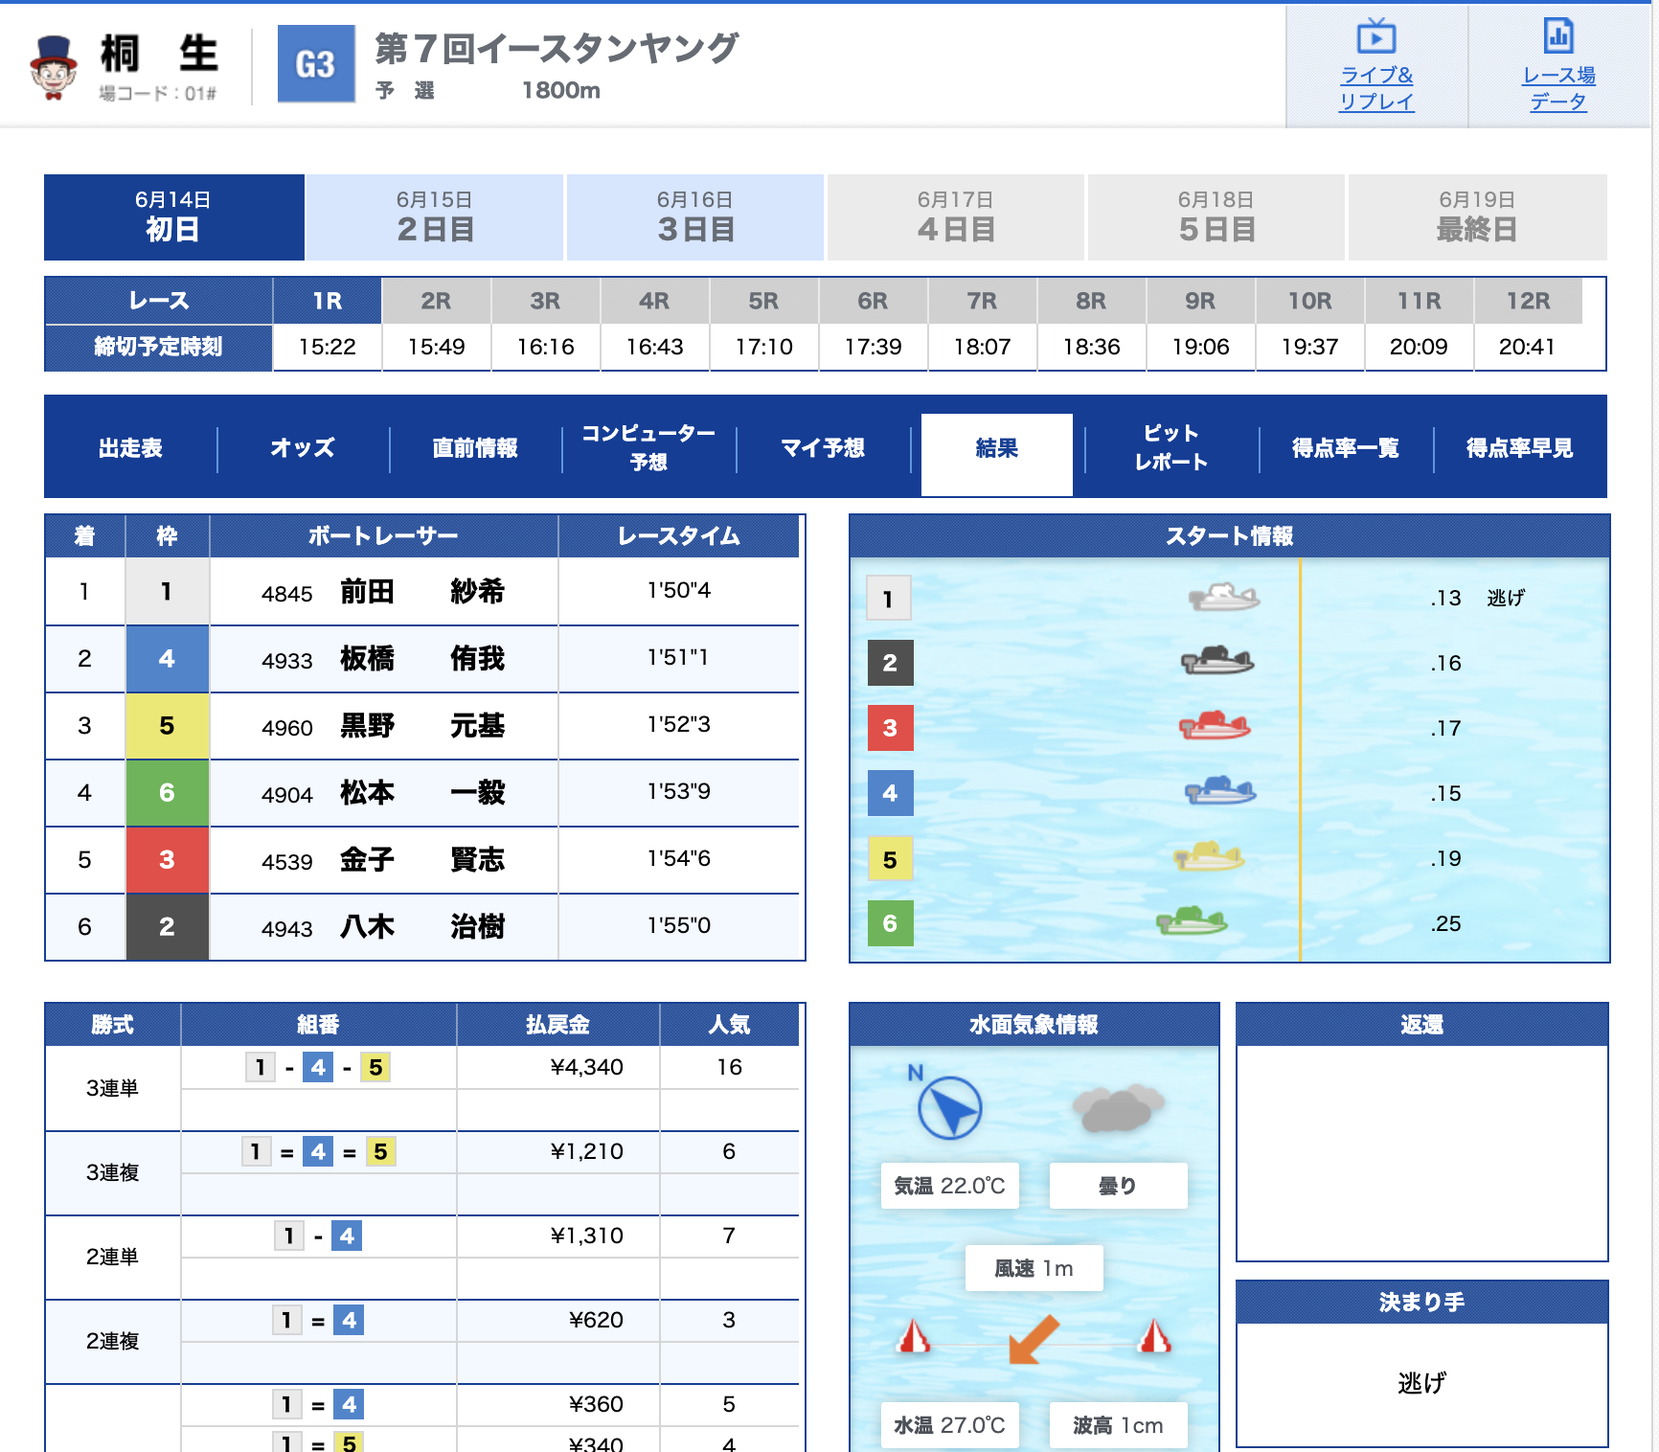The width and height of the screenshot is (1659, 1452).
Task: Click the ライブ&リプレイ link text
Action: 1375,88
